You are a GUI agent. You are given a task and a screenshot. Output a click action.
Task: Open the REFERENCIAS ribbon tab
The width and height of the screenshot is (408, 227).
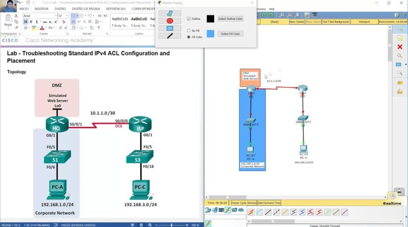point(116,9)
